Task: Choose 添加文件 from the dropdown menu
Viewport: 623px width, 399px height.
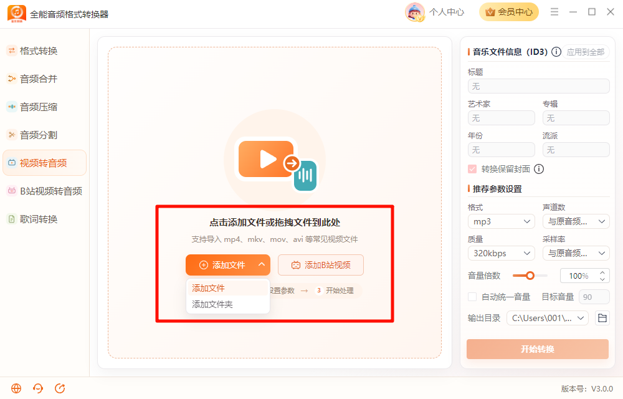Action: click(228, 288)
